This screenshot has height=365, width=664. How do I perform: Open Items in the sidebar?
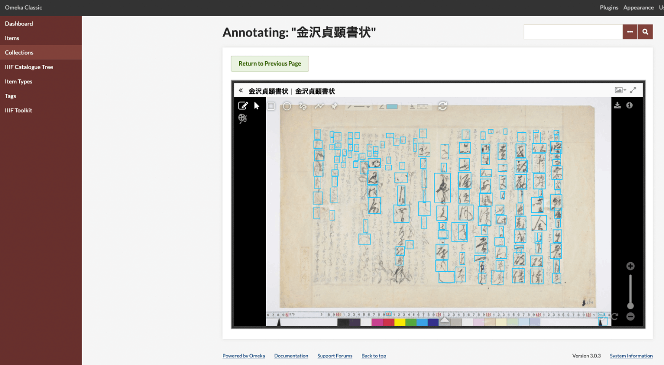coord(41,38)
